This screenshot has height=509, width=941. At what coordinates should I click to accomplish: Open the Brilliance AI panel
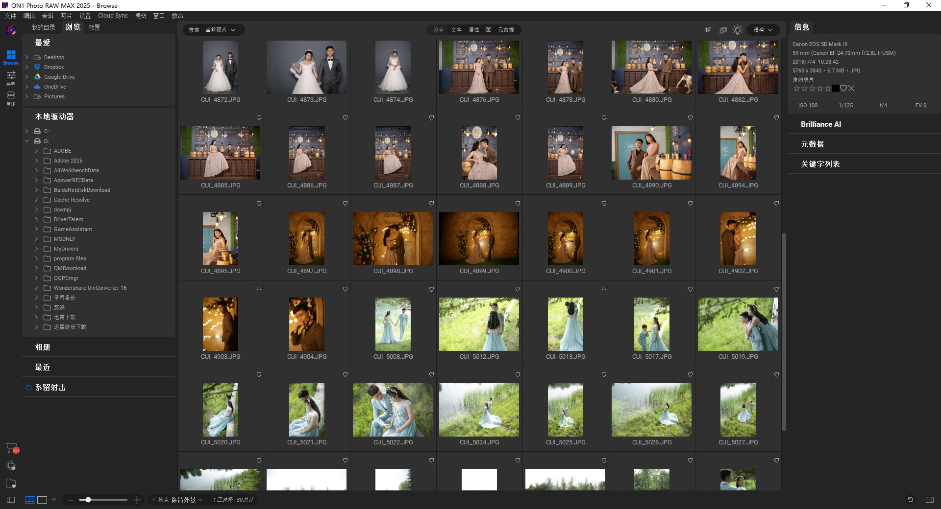(820, 124)
